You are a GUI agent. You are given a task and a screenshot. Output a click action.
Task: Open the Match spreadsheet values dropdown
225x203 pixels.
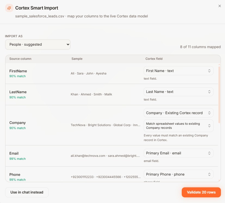click(178, 126)
